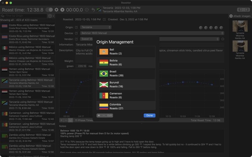Click the Bolivia flag in Origin Management
The height and width of the screenshot is (157, 252).
coord(104,62)
